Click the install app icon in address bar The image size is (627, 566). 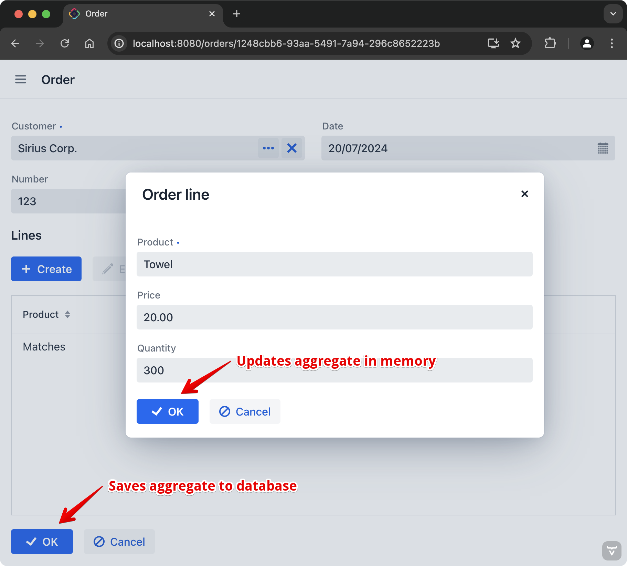pyautogui.click(x=493, y=43)
